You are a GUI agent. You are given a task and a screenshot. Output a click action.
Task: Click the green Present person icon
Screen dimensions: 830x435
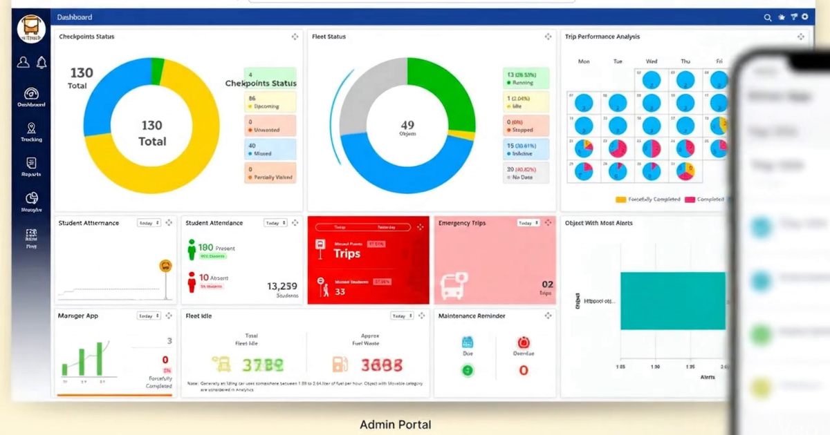192,250
